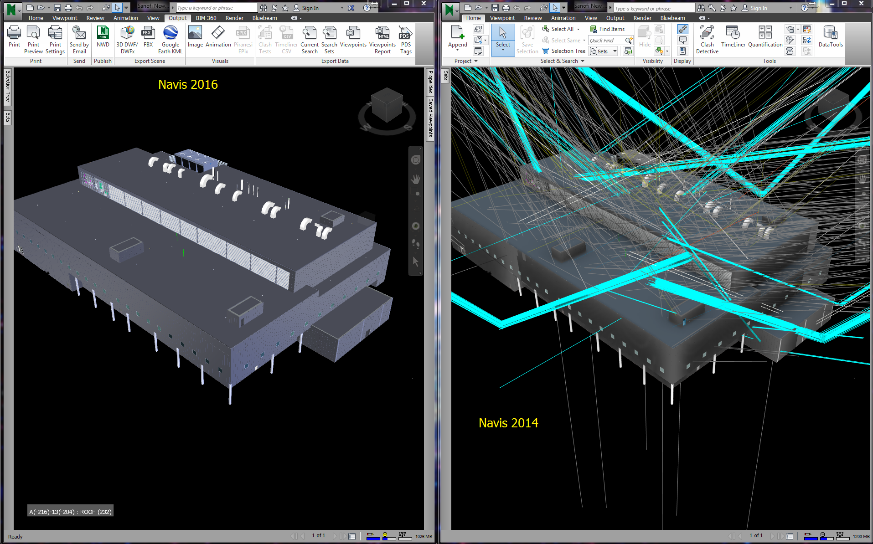Open DataTools in right window
Screen dimensions: 873x544
[831, 36]
